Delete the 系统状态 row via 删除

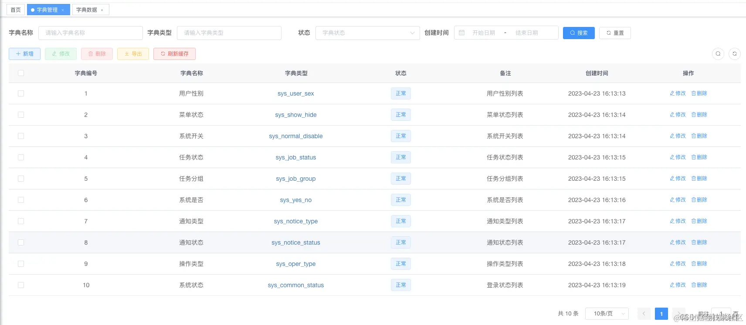699,285
